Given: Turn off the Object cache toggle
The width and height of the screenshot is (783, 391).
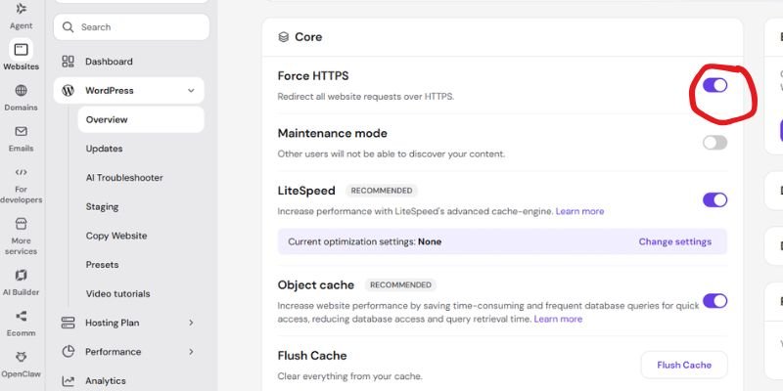Looking at the screenshot, I should 714,301.
